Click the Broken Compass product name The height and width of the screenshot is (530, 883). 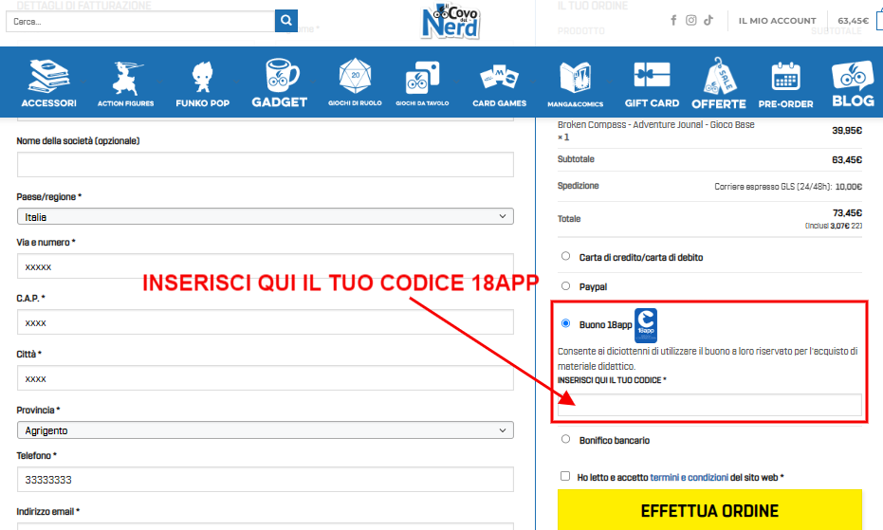(x=656, y=124)
